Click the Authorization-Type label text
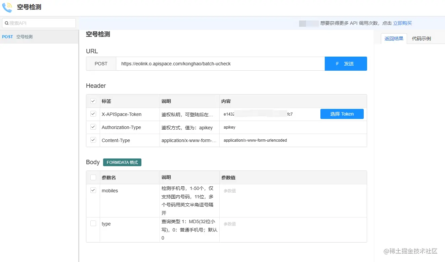 coord(121,127)
